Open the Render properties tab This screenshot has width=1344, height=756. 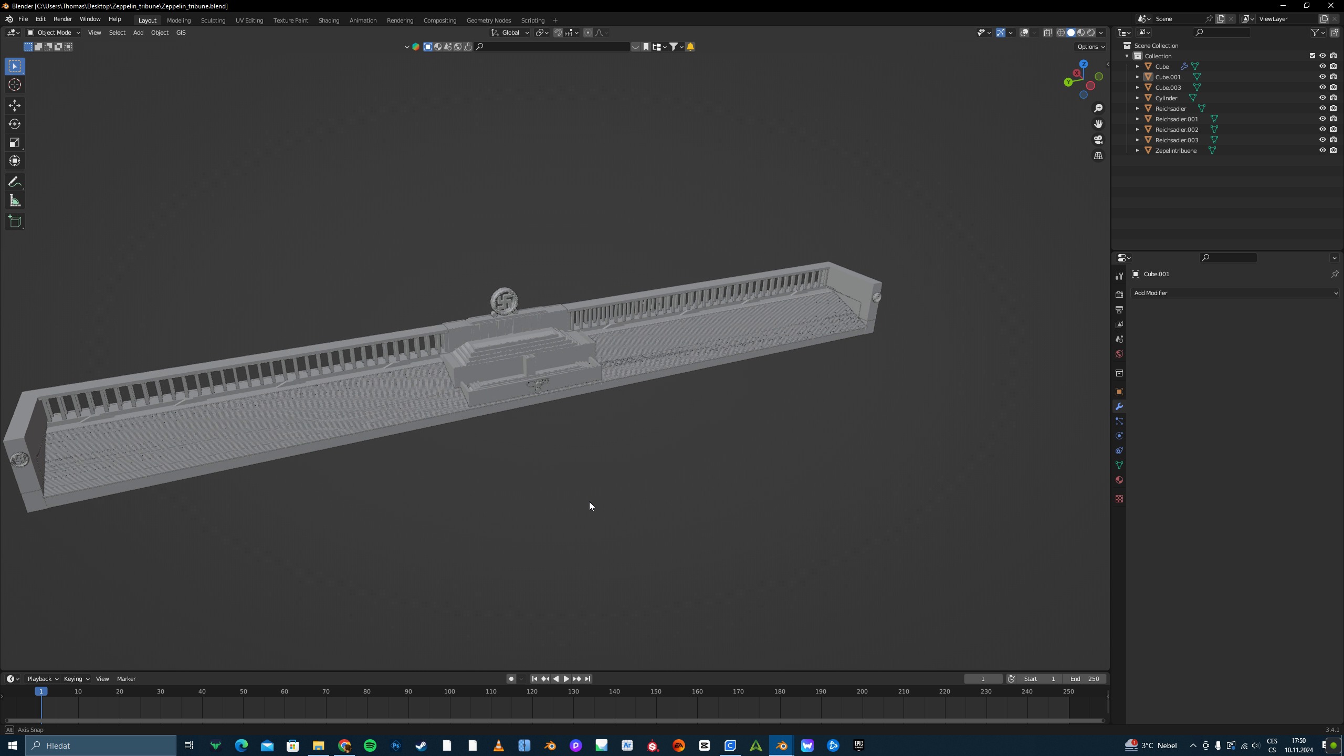coord(1119,295)
